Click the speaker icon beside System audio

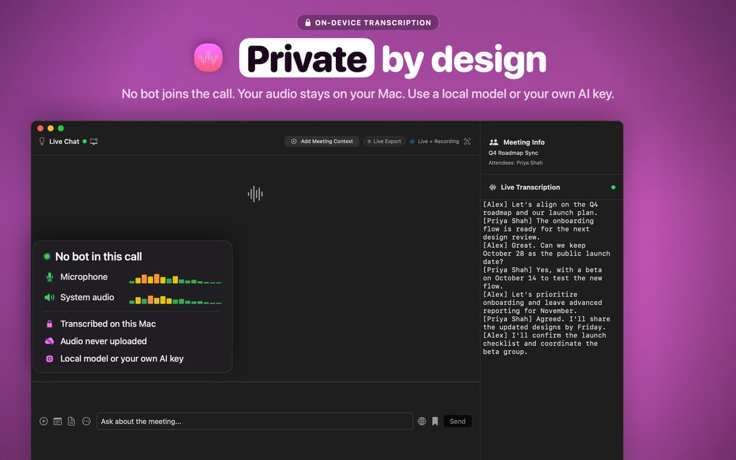coord(49,298)
